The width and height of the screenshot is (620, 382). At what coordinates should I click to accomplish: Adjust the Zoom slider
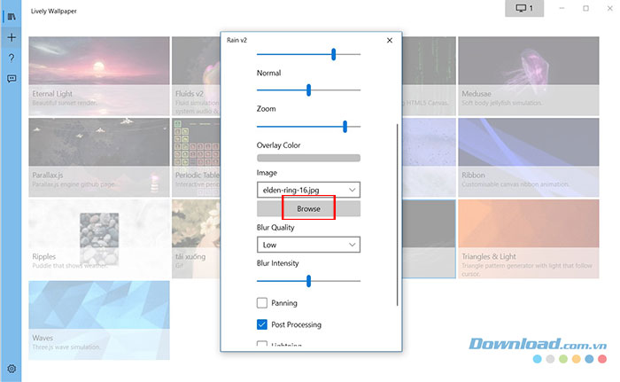(308, 127)
